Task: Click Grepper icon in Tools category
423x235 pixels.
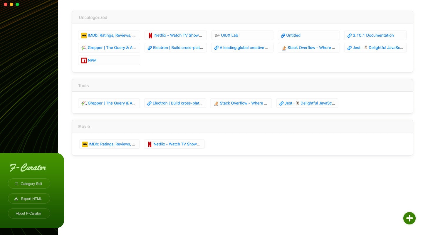Action: coord(84,103)
